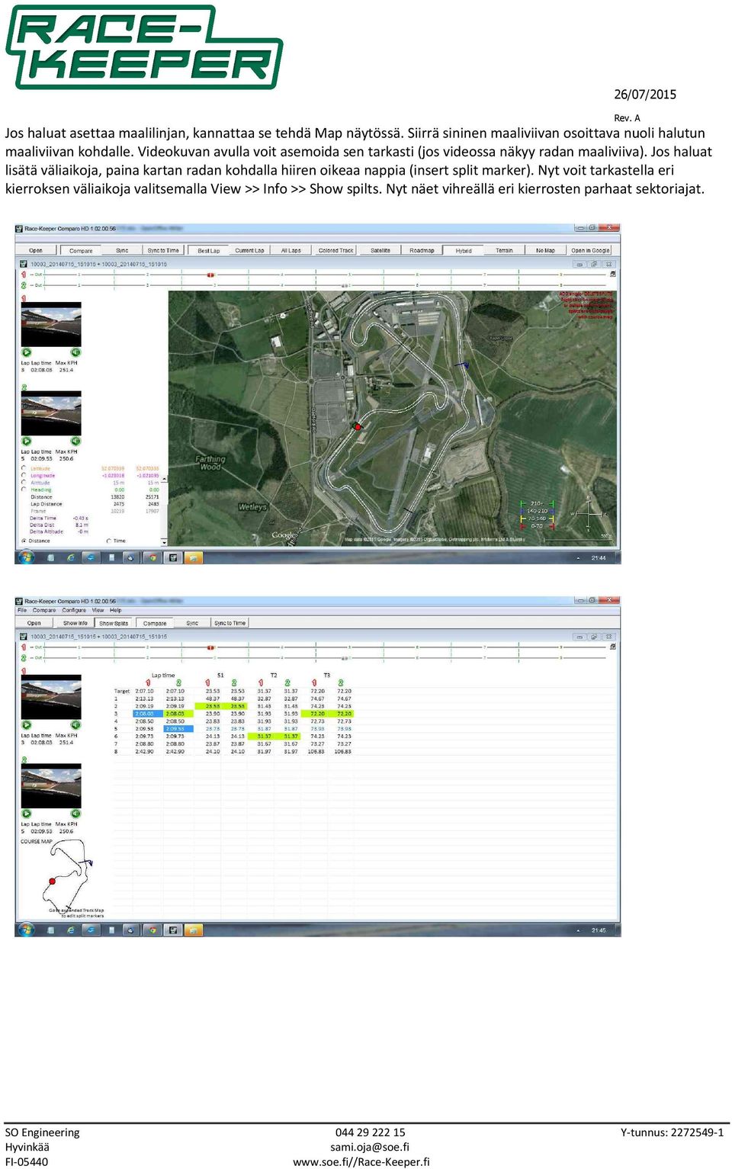Click the timeline options icon at right of lap 1 timeline

coord(612,275)
